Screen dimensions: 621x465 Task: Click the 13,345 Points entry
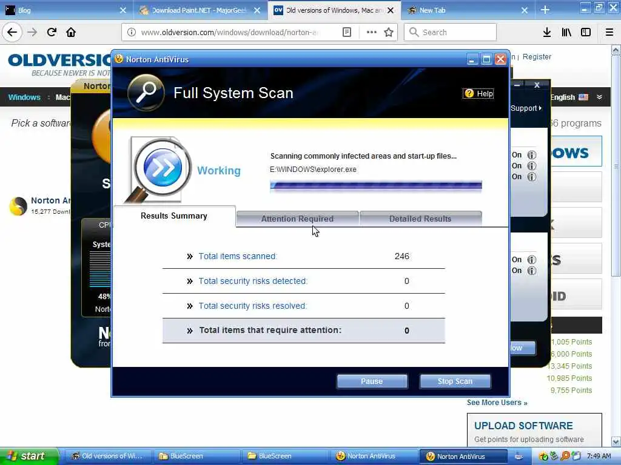[569, 366]
